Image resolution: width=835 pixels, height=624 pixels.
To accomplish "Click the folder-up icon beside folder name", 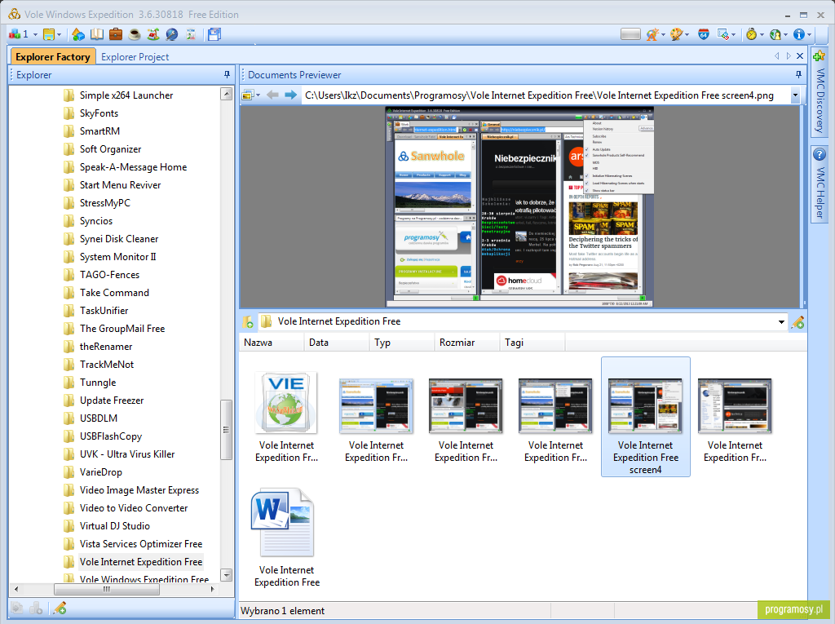I will (x=248, y=322).
